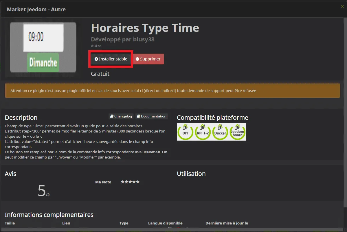Click the Installer stable button
Image resolution: width=347 pixels, height=232 pixels.
tap(111, 59)
